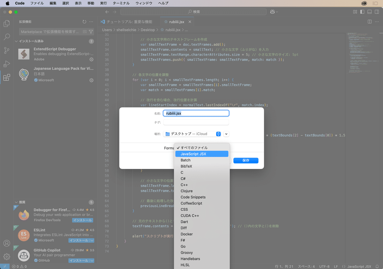Toggle the secondary sidebar visibility
Screen dimensions: 383x269
[376, 11]
